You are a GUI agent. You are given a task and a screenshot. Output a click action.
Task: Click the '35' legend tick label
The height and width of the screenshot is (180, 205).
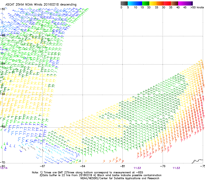tap(171, 7)
